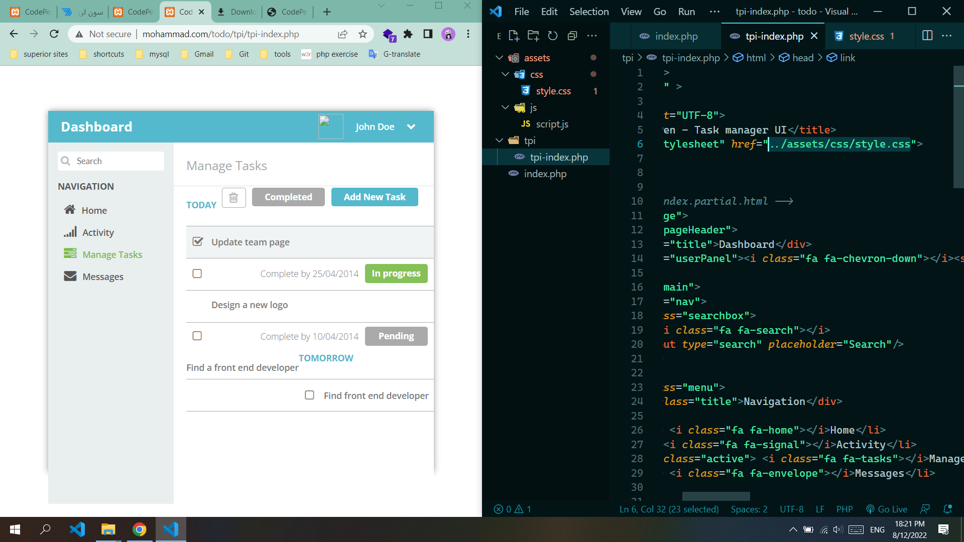Check the Complete by 10/04/2014 task checkbox
This screenshot has width=964, height=542.
click(197, 336)
